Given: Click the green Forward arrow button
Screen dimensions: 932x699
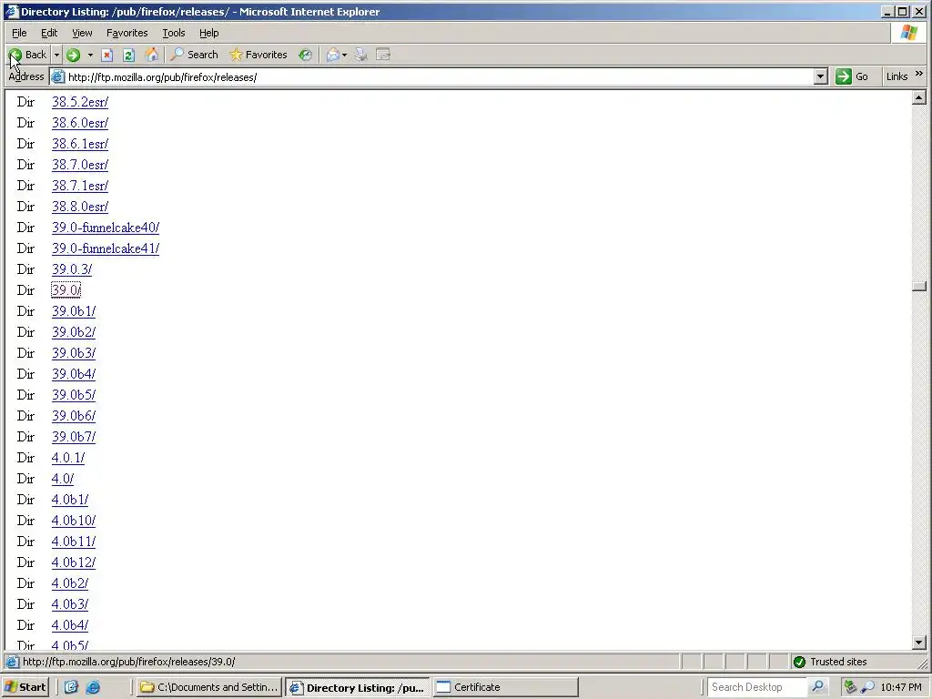Looking at the screenshot, I should point(73,55).
